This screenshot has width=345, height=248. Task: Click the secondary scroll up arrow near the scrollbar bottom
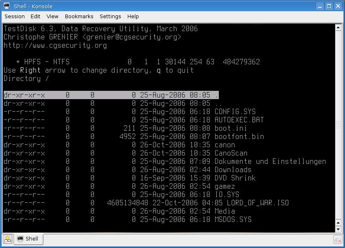click(338, 223)
